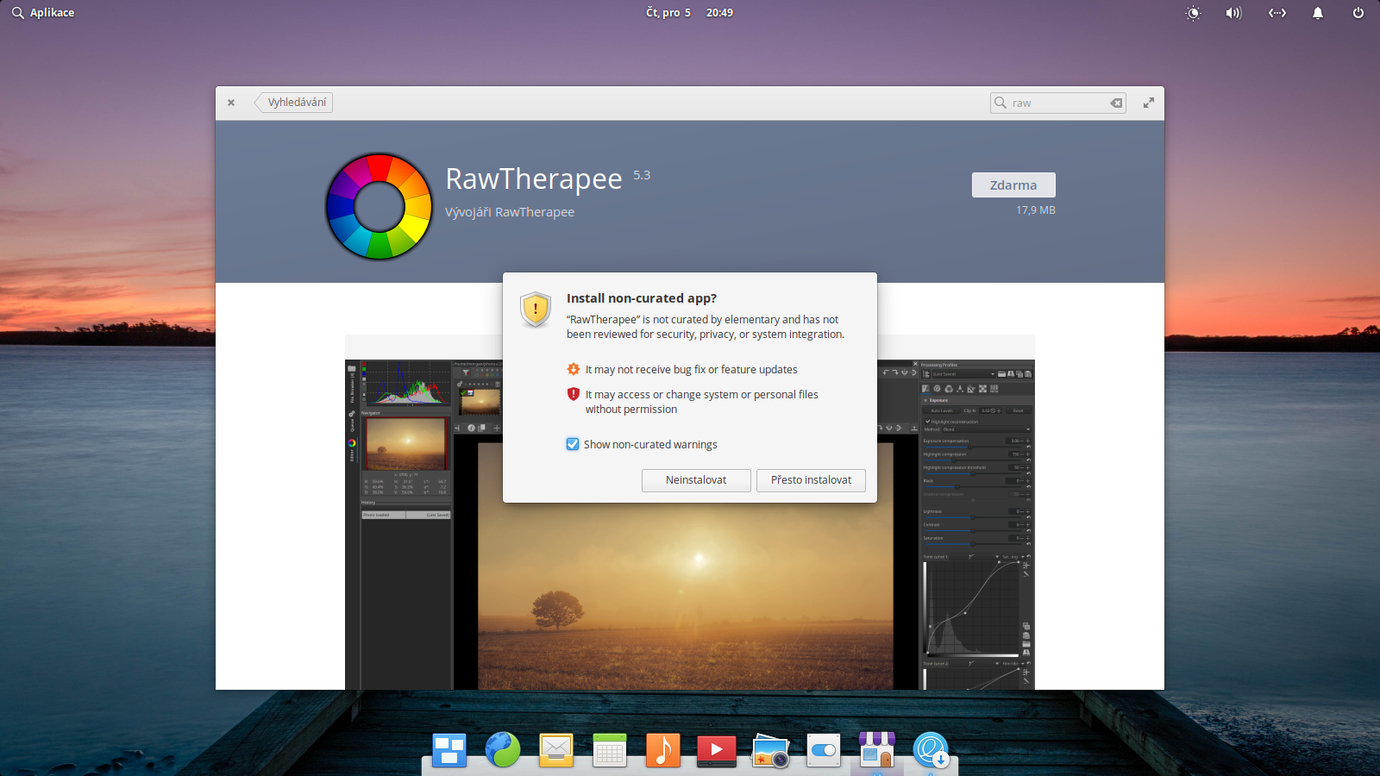Open AppCenter from the dock

pyautogui.click(x=877, y=749)
